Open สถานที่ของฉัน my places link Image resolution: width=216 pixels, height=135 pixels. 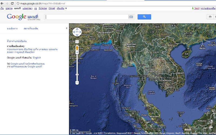coord(31,28)
